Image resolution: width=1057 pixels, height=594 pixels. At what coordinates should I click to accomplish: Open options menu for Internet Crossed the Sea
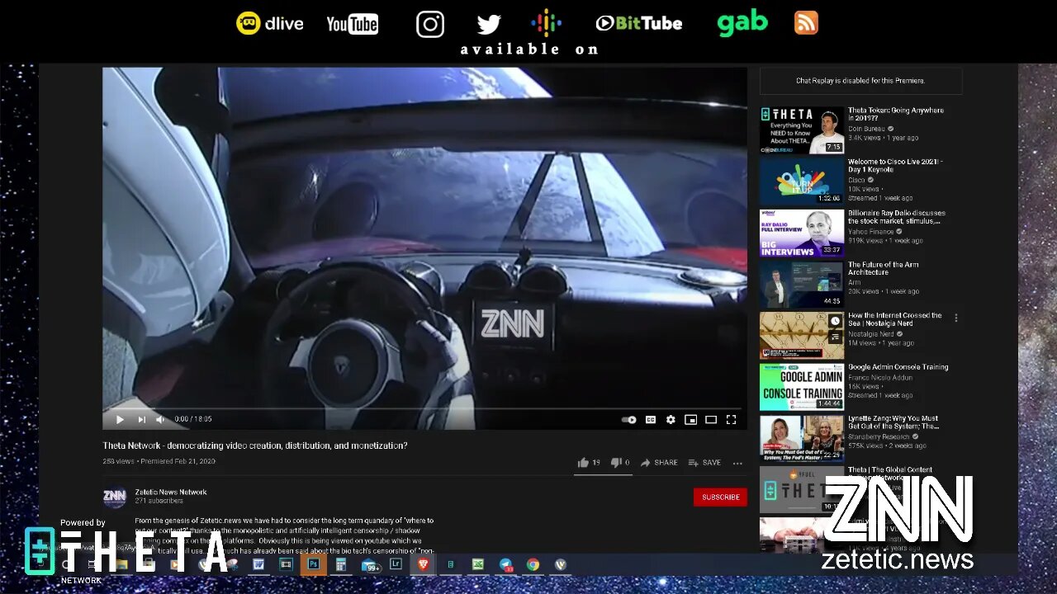click(x=956, y=318)
